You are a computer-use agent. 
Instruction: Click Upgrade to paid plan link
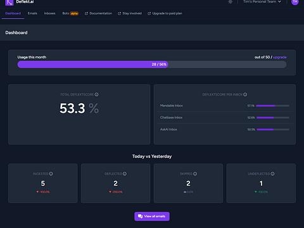click(165, 13)
